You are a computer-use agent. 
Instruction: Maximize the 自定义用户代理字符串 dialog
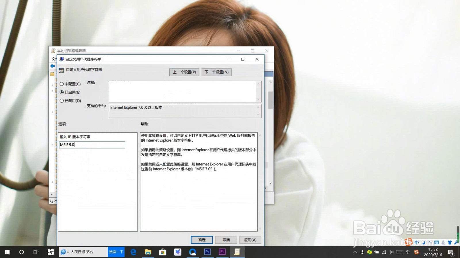(243, 59)
